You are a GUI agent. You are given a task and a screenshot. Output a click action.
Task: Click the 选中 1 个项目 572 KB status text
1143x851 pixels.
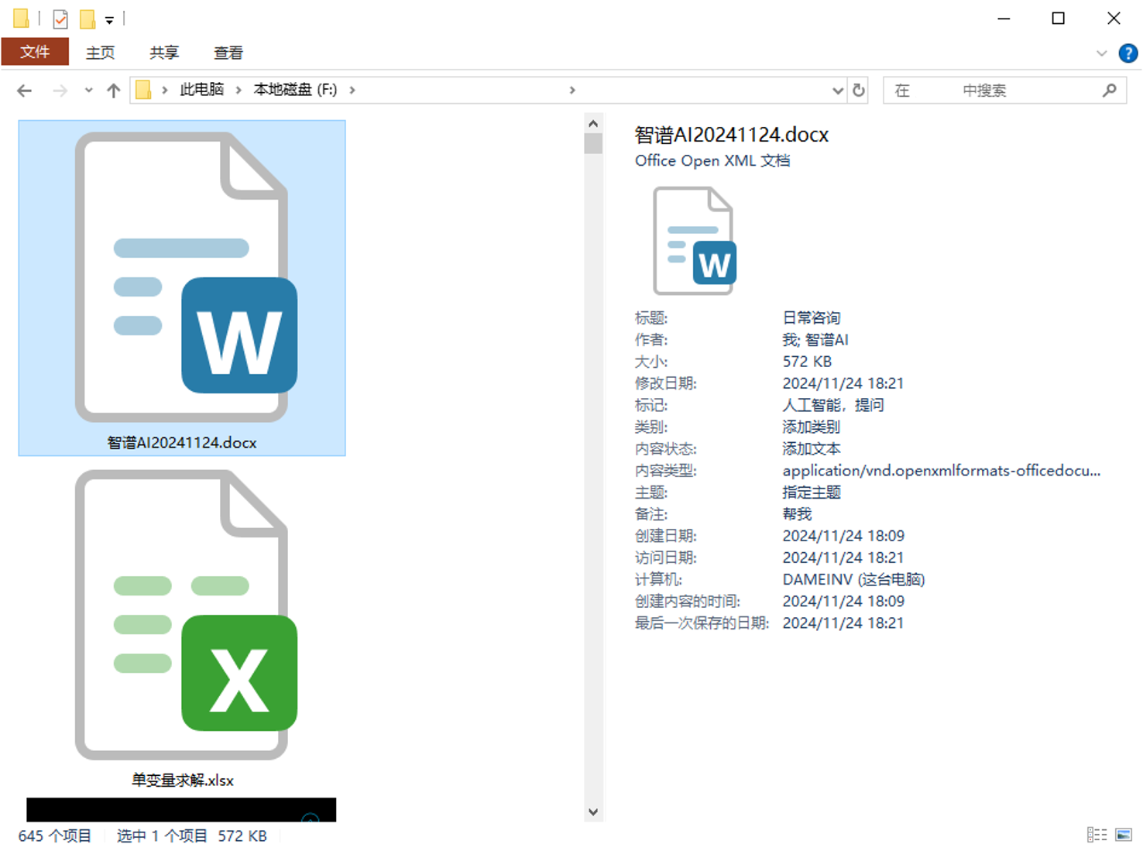click(192, 836)
